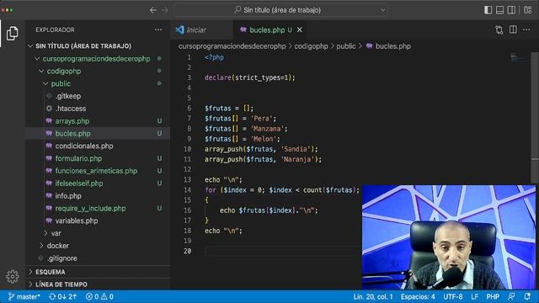Viewport: 539px width, 303px height.
Task: Close the bucles.php tab
Action: pyautogui.click(x=300, y=30)
